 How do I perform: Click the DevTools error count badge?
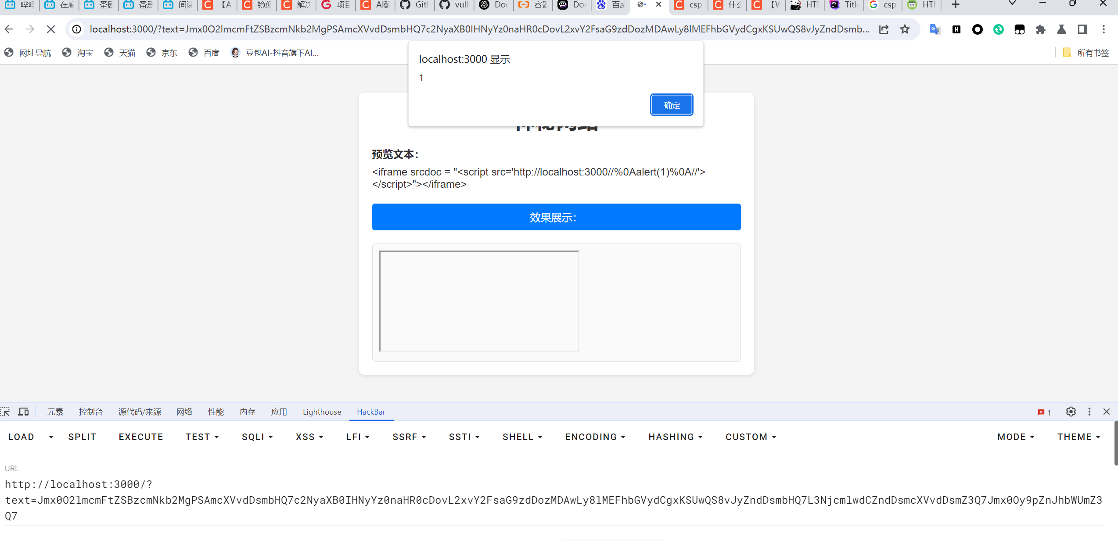(1044, 412)
